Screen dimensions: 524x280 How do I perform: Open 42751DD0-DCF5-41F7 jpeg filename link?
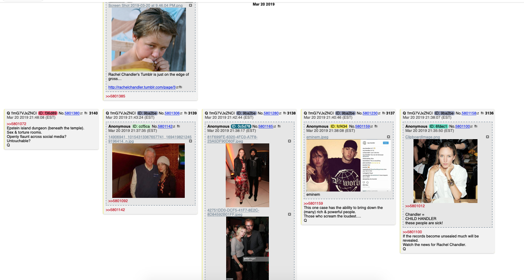[233, 212]
